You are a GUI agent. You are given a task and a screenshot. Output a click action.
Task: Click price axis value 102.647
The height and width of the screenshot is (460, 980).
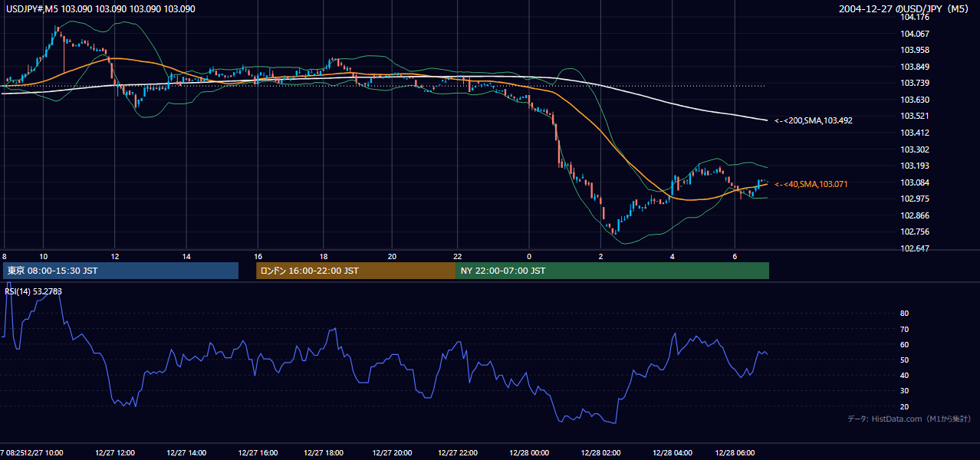[x=914, y=248]
